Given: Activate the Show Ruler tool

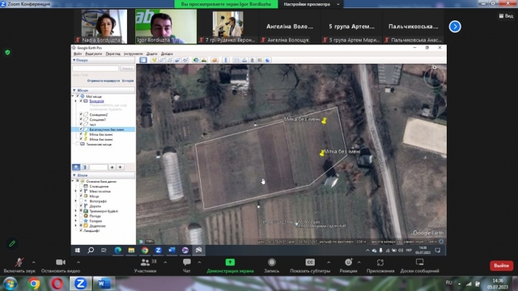Looking at the screenshot, I should coord(226,60).
